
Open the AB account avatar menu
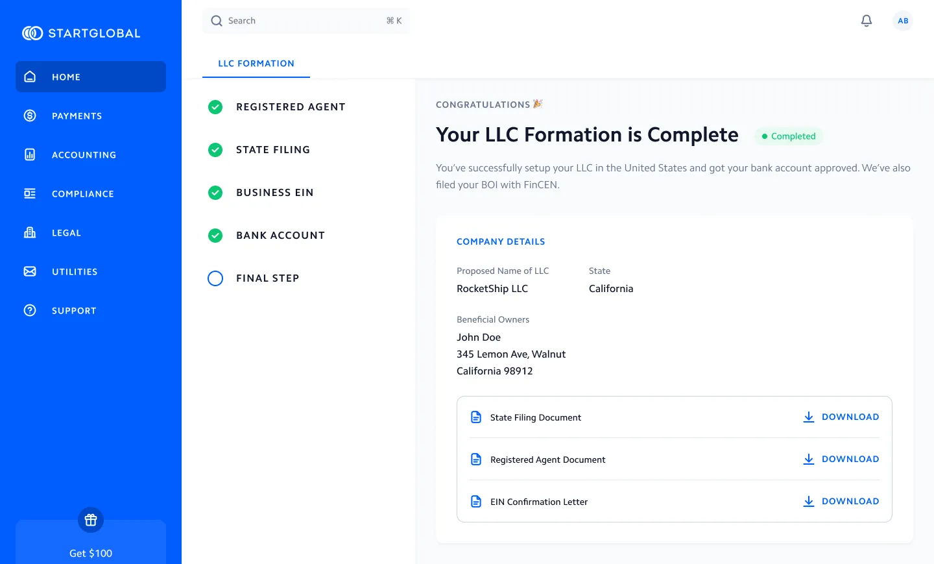point(902,20)
